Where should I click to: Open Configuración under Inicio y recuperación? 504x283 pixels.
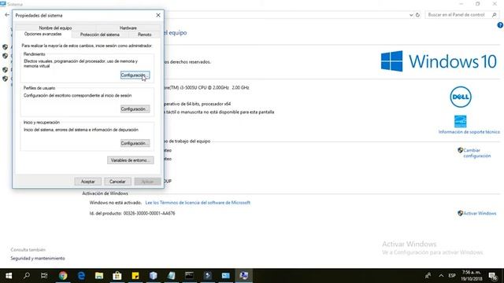[135, 143]
